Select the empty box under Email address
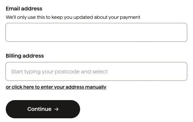Image resolution: width=193 pixels, height=122 pixels. 96,32
